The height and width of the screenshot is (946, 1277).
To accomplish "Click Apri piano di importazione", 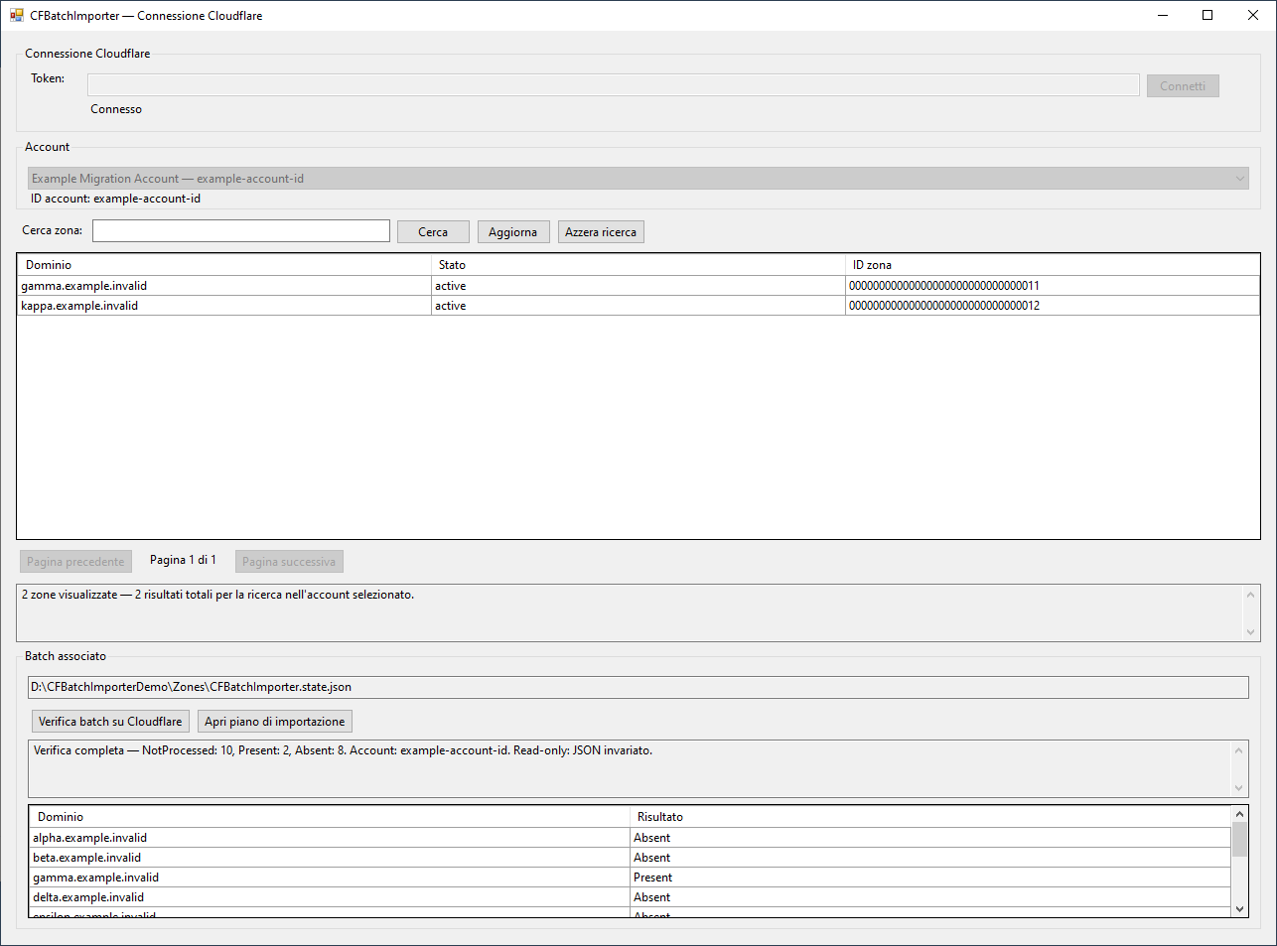I will [x=275, y=722].
